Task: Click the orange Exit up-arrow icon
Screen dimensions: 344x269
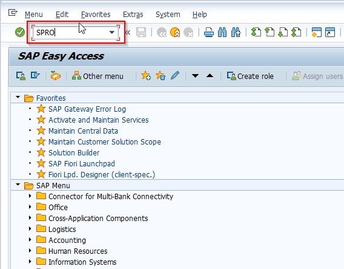Action: pos(175,33)
